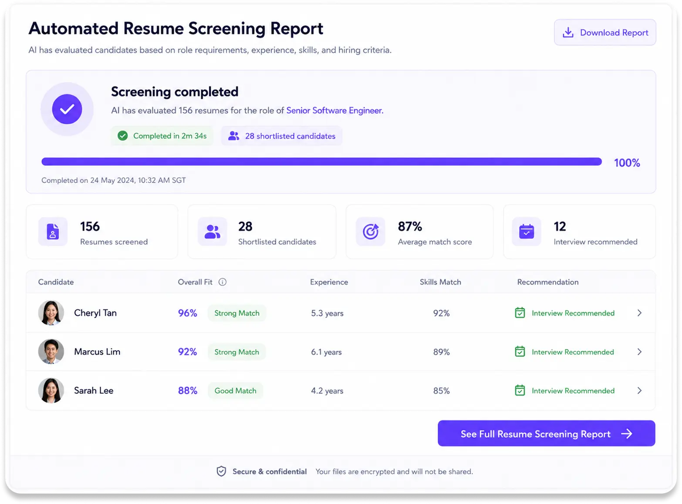The image size is (682, 504).
Task: Click the calendar icon in the Interview recommended card
Action: [527, 232]
